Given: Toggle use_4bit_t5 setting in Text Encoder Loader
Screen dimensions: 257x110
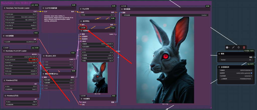Looking at the screenshot, I should [x=21, y=25].
